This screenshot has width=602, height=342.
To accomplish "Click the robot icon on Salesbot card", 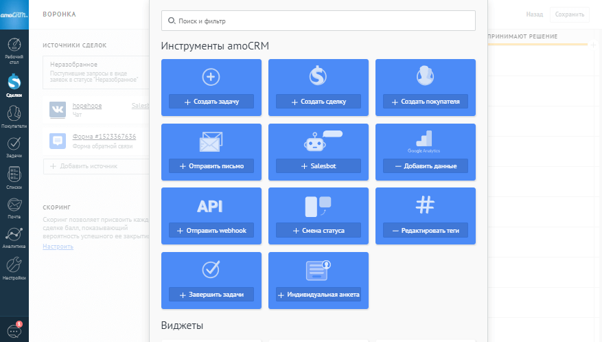I will point(323,141).
